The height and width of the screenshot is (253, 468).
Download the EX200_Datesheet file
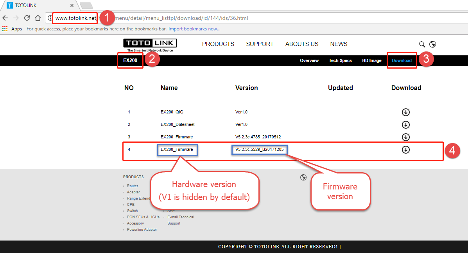pyautogui.click(x=405, y=125)
